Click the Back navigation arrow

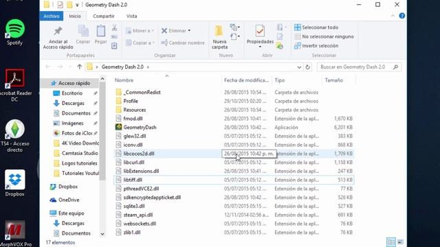pyautogui.click(x=47, y=67)
